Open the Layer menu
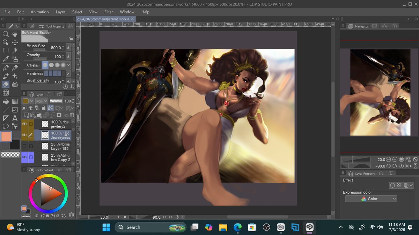419x235 pixels. click(60, 12)
